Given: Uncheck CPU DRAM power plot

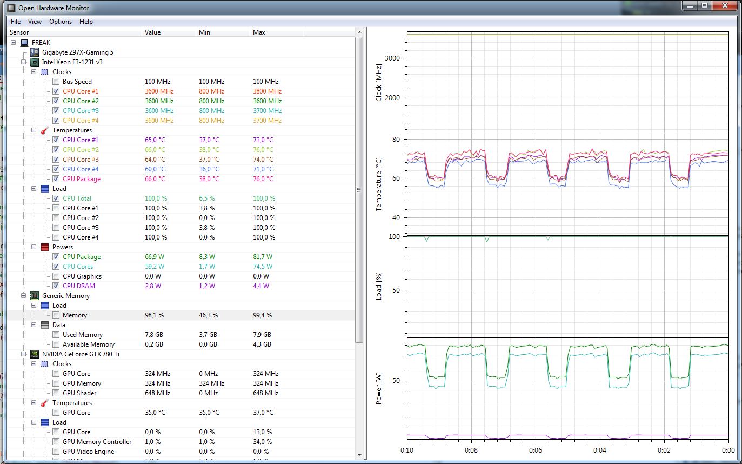Looking at the screenshot, I should tap(56, 286).
